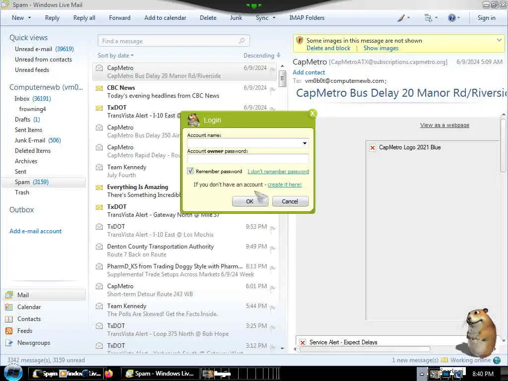Open the help question mark icon
Screen dimensions: 508x381
pyautogui.click(x=451, y=18)
